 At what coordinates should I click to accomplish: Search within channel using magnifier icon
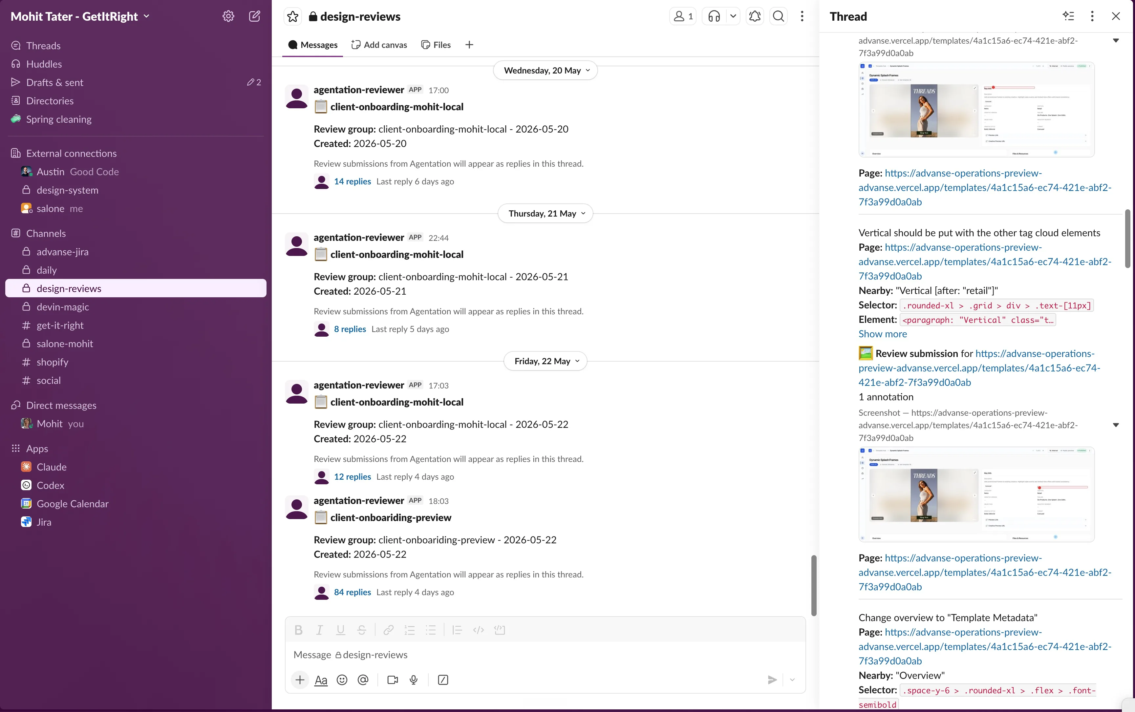pos(779,16)
